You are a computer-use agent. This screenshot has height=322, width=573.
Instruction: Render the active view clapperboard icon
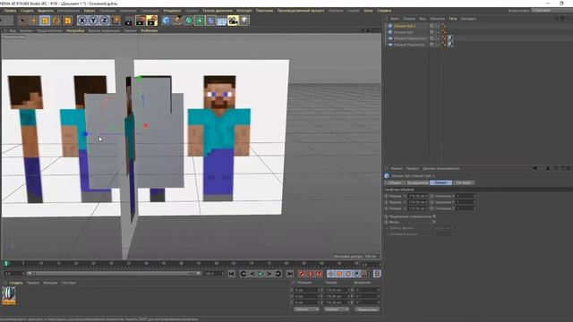tap(129, 21)
